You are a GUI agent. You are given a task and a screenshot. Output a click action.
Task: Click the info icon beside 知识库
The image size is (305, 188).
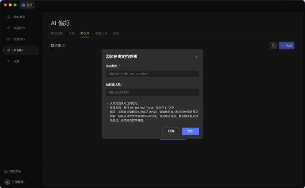tap(64, 46)
